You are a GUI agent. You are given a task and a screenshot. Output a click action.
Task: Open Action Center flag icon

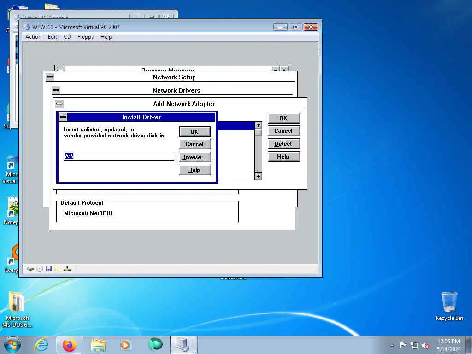pyautogui.click(x=403, y=345)
